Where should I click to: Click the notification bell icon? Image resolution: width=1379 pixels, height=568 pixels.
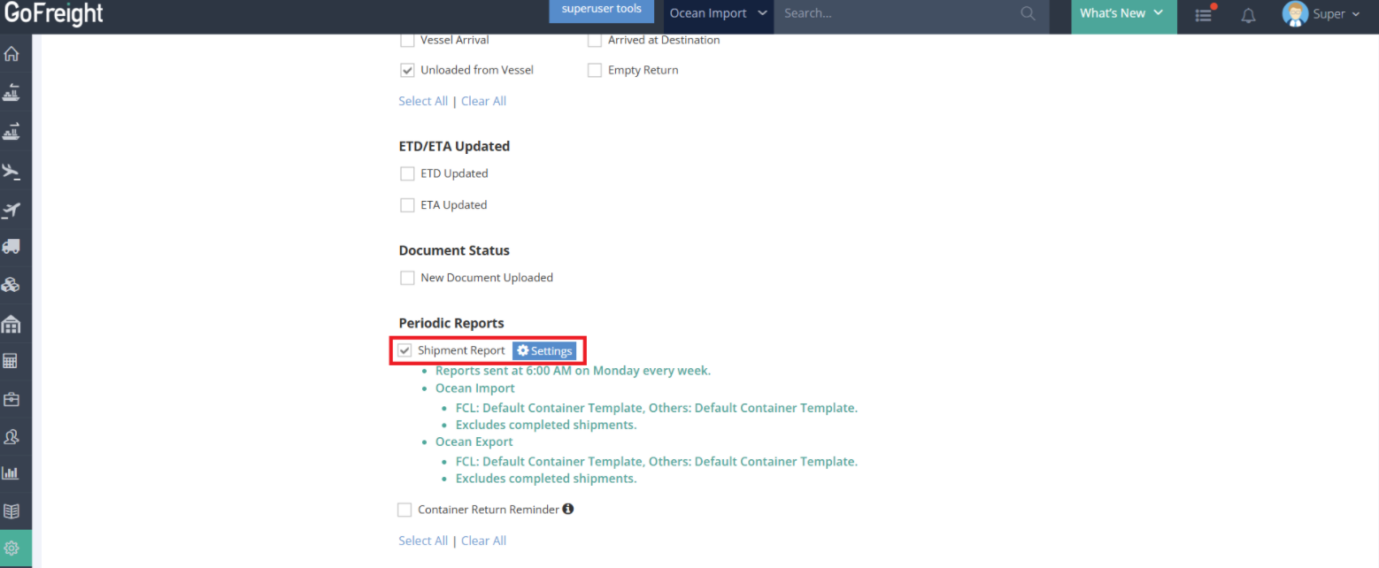click(x=1248, y=15)
